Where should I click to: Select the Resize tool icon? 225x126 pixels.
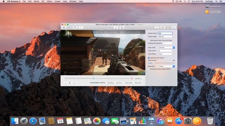(116, 27)
